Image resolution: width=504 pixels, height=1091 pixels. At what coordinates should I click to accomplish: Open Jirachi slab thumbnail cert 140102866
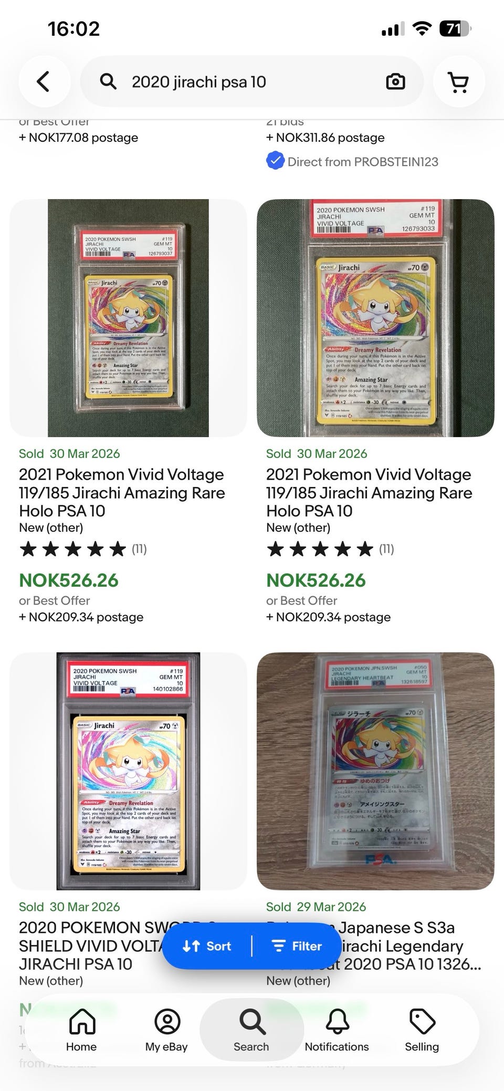coord(128,771)
